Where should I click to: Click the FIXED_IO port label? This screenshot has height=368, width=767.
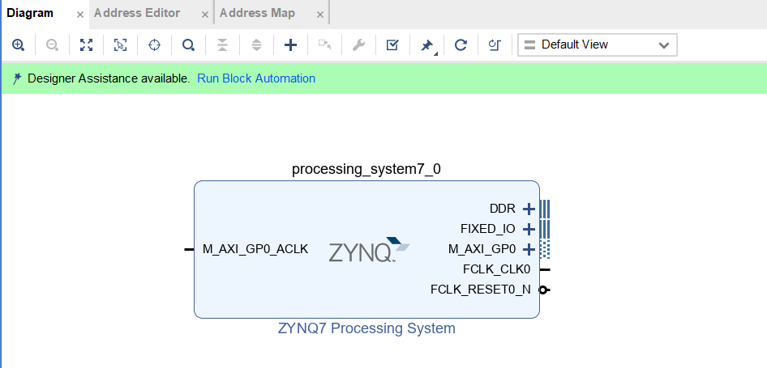click(488, 229)
